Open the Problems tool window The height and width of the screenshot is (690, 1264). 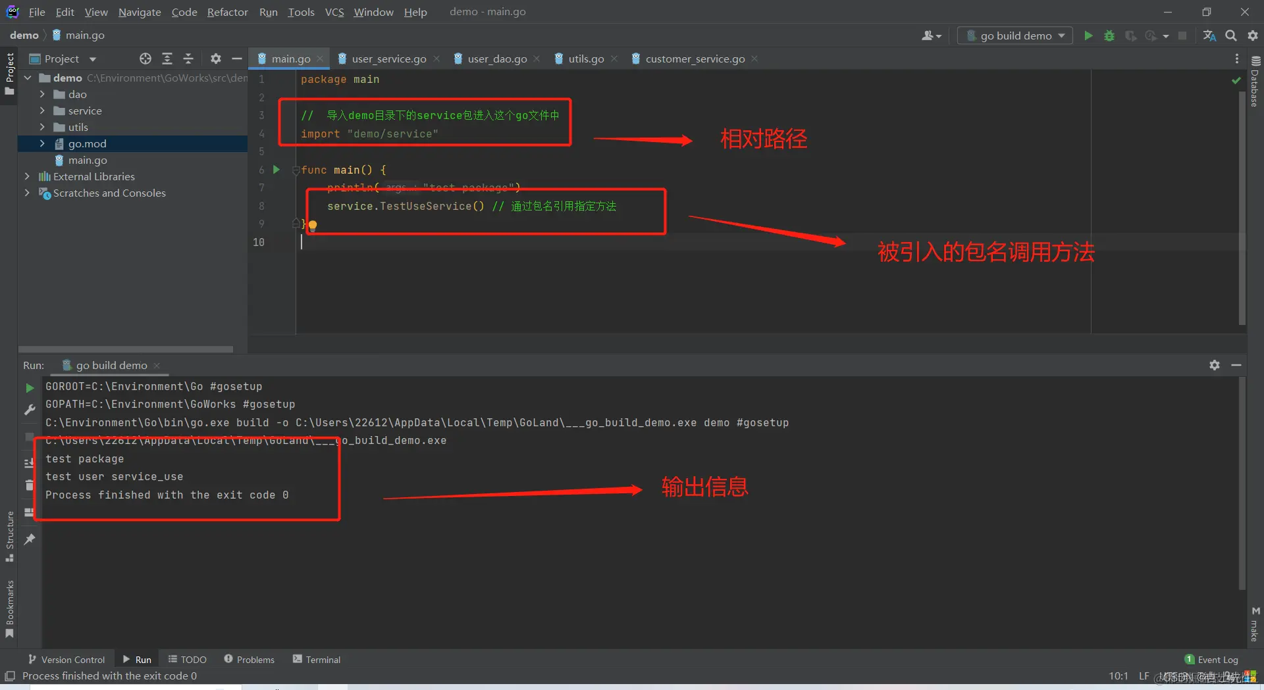coord(249,659)
